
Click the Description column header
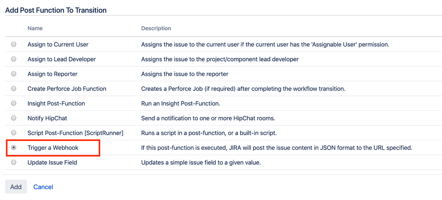[156, 28]
